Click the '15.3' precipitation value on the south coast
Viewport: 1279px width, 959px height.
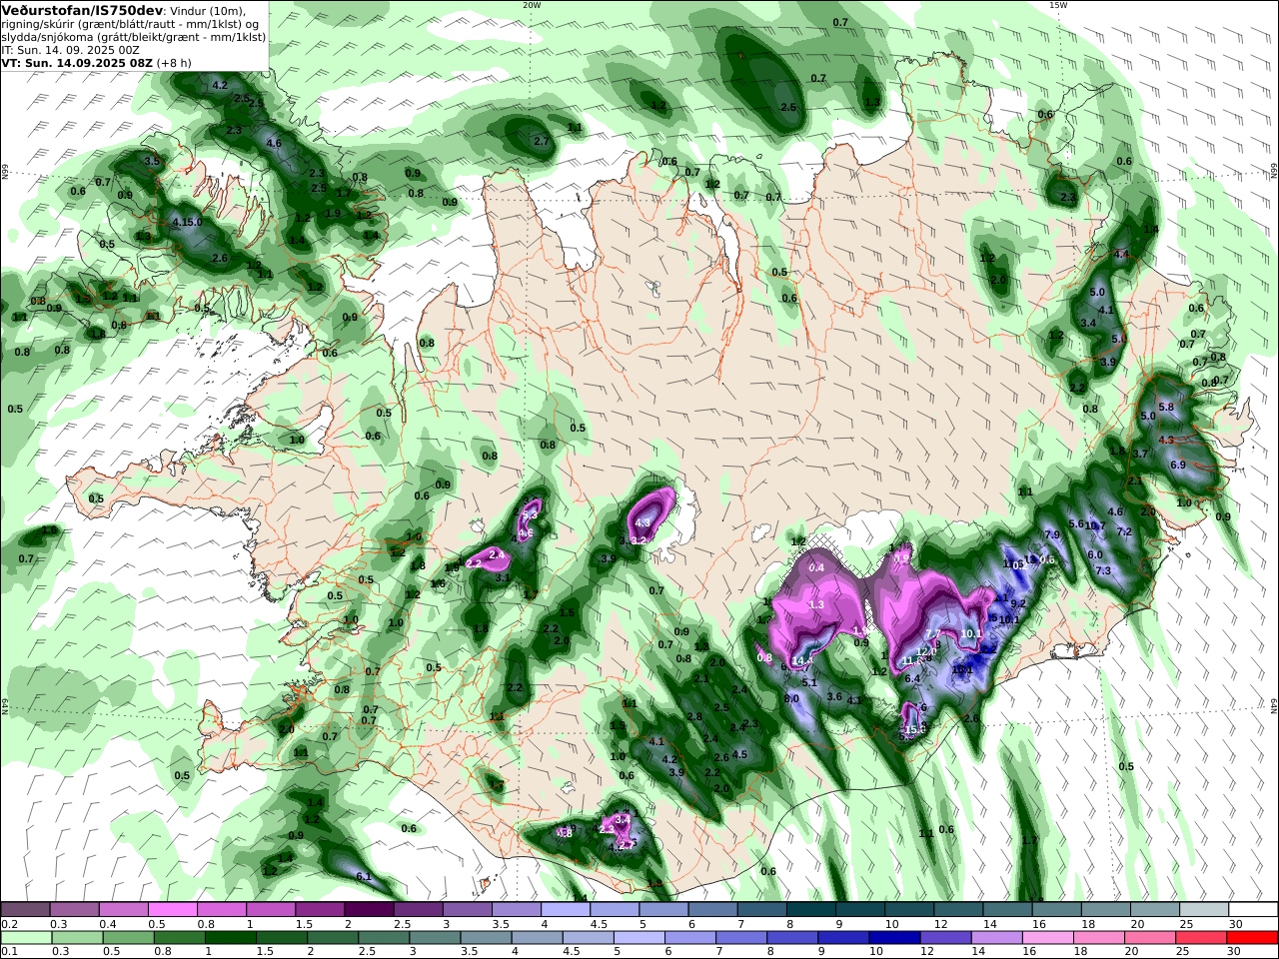click(x=913, y=730)
